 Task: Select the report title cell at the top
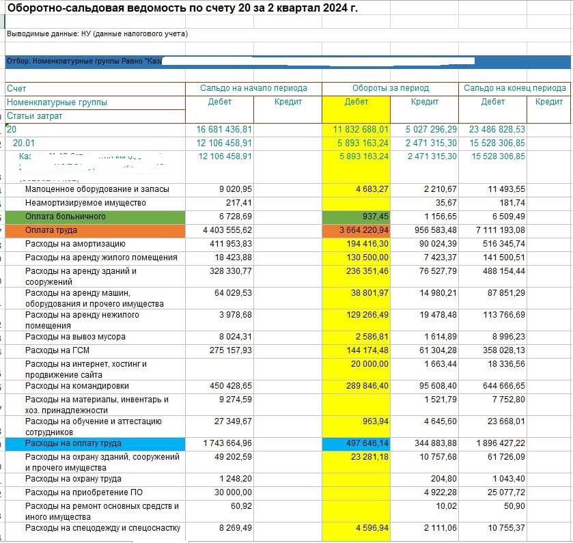(182, 8)
